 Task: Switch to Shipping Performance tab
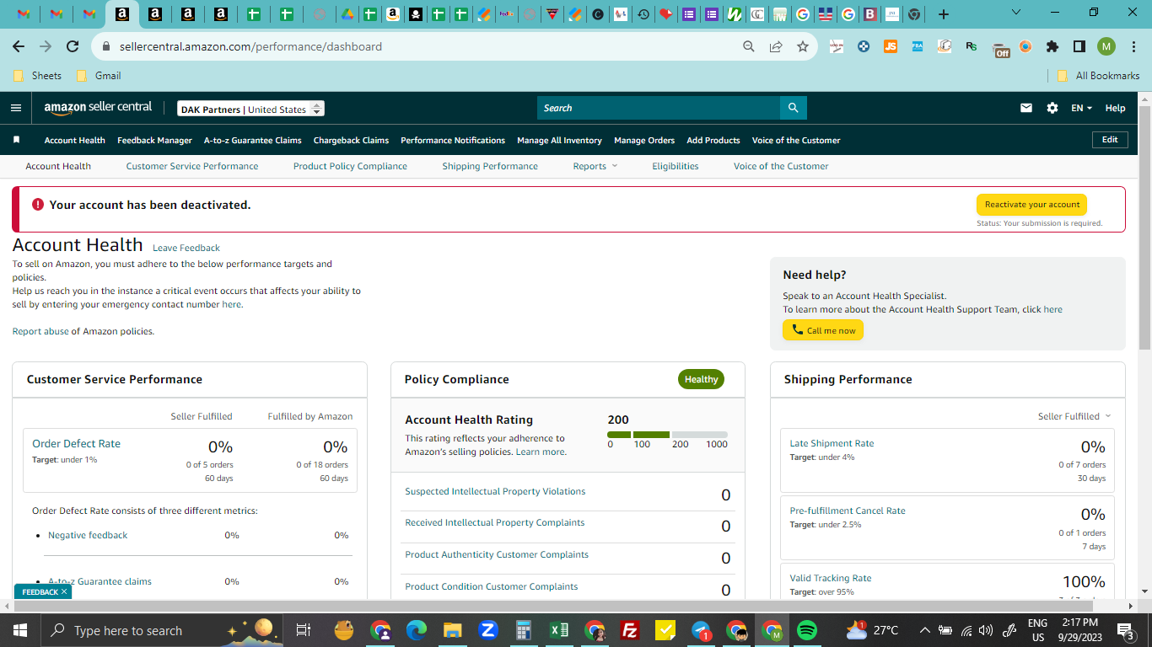pyautogui.click(x=490, y=166)
